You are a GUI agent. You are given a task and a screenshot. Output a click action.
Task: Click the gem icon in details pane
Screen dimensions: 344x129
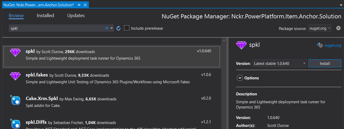tap(241, 45)
